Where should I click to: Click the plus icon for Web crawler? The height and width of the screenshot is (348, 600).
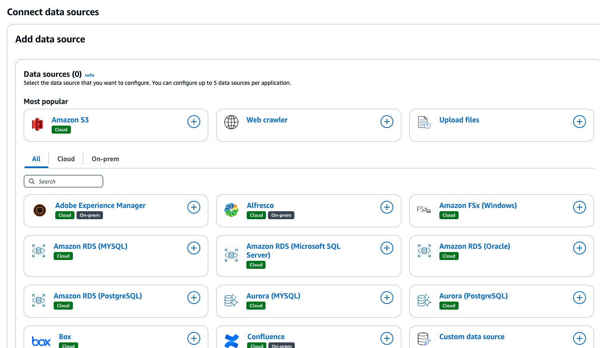click(387, 122)
